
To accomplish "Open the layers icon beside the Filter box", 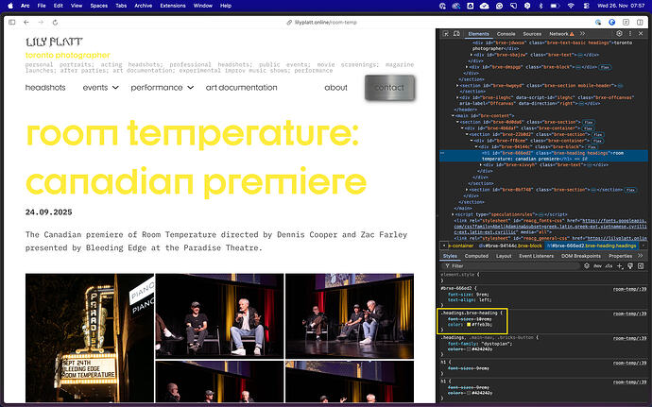I will click(x=587, y=265).
